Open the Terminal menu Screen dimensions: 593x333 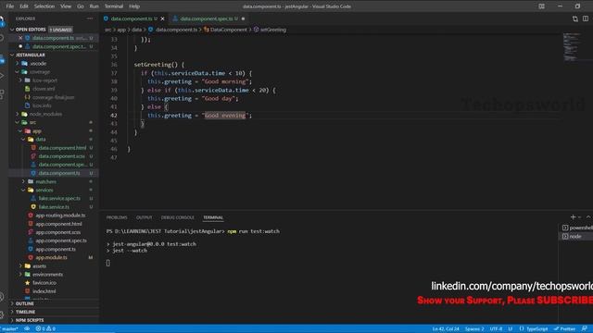114,6
